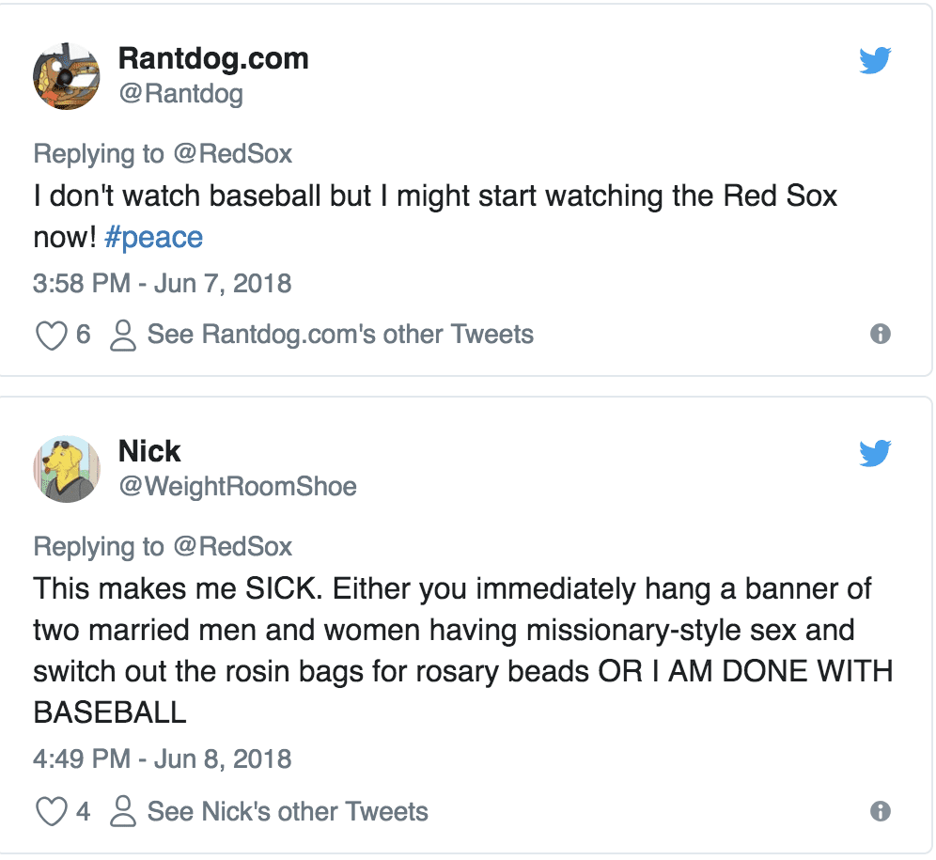Like Nick's tweet with the heart icon
This screenshot has height=860, width=936.
51,812
